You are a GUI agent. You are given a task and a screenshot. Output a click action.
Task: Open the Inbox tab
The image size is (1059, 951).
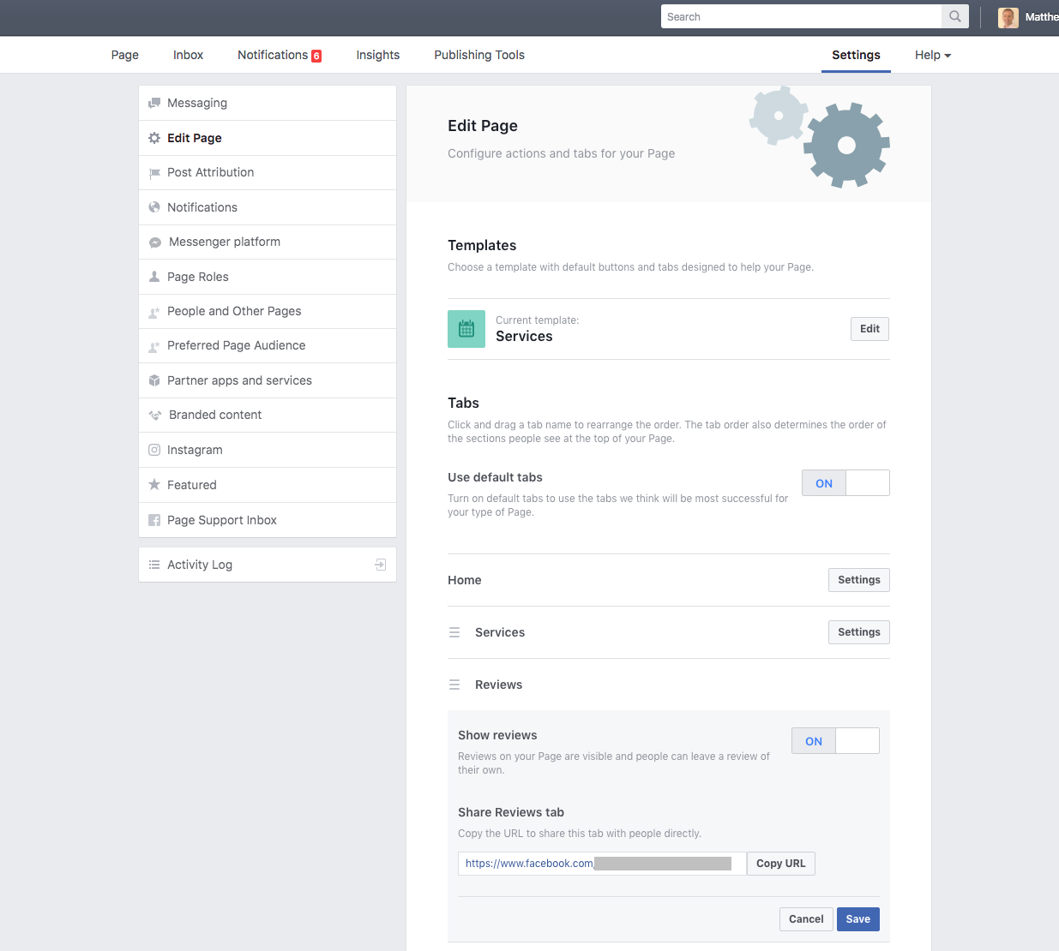pos(188,55)
